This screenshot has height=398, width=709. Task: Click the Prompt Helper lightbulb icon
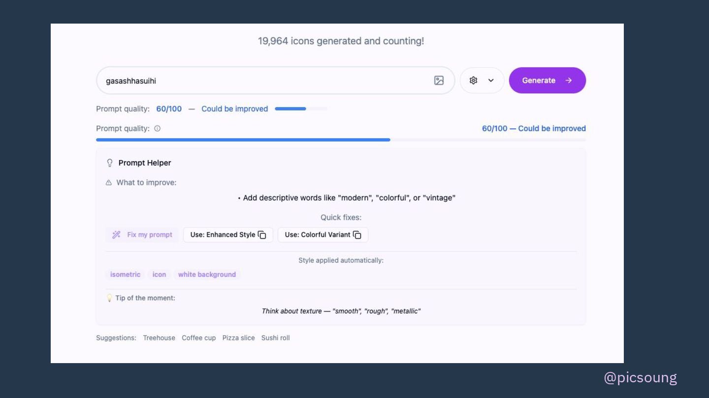pyautogui.click(x=110, y=163)
